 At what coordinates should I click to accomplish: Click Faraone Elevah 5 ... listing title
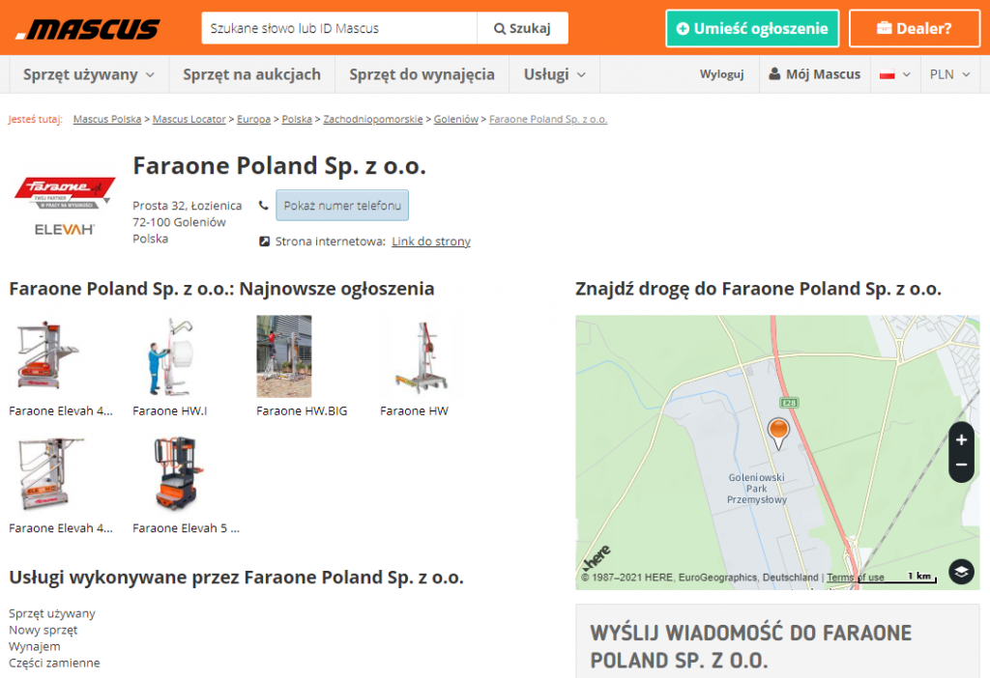tap(187, 528)
